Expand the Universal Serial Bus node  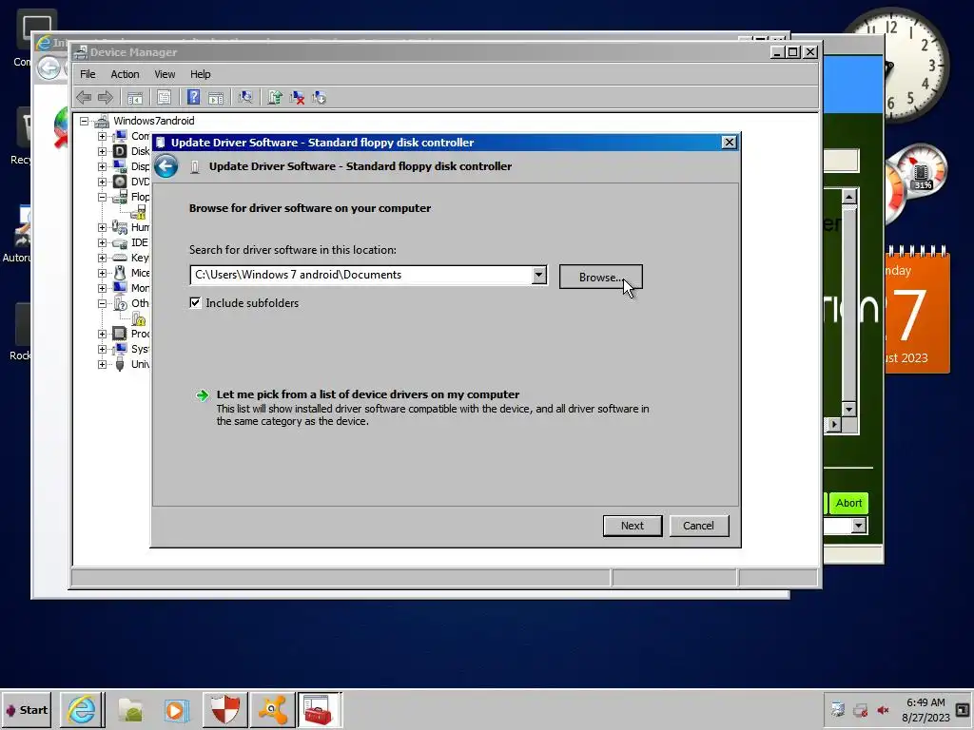(102, 364)
